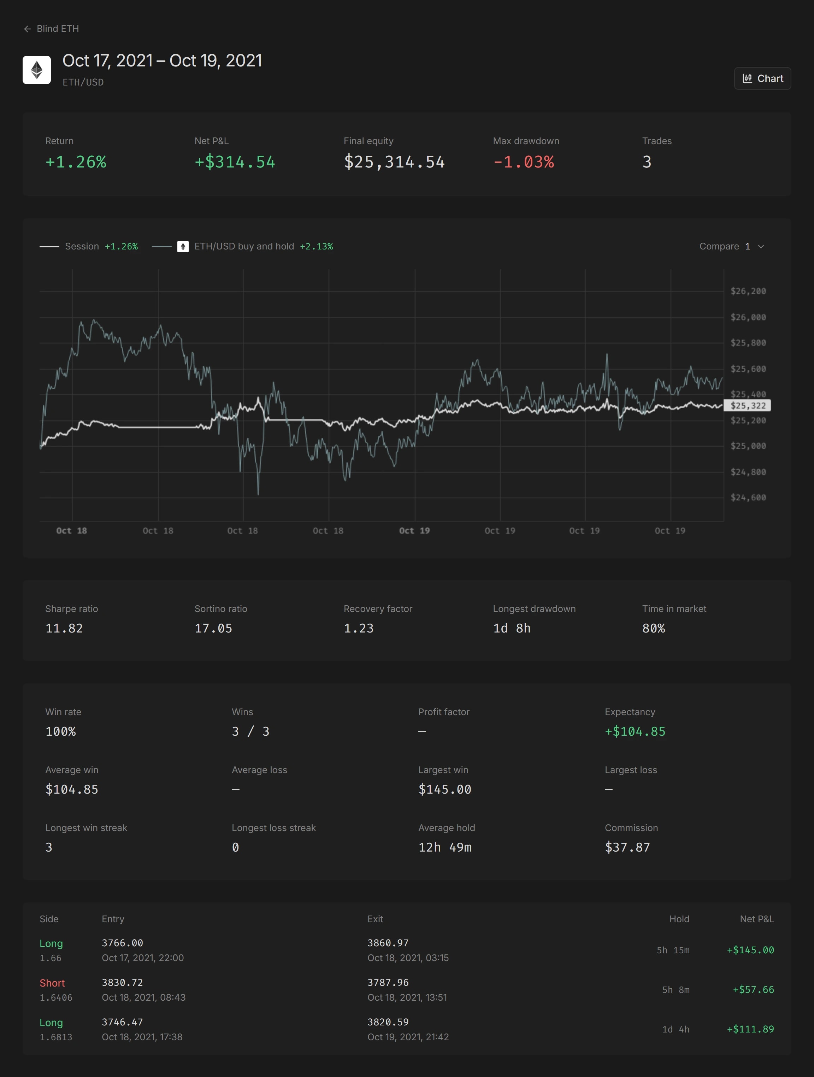Expand the Compare dropdown
Screen dimensions: 814x1077
point(732,246)
